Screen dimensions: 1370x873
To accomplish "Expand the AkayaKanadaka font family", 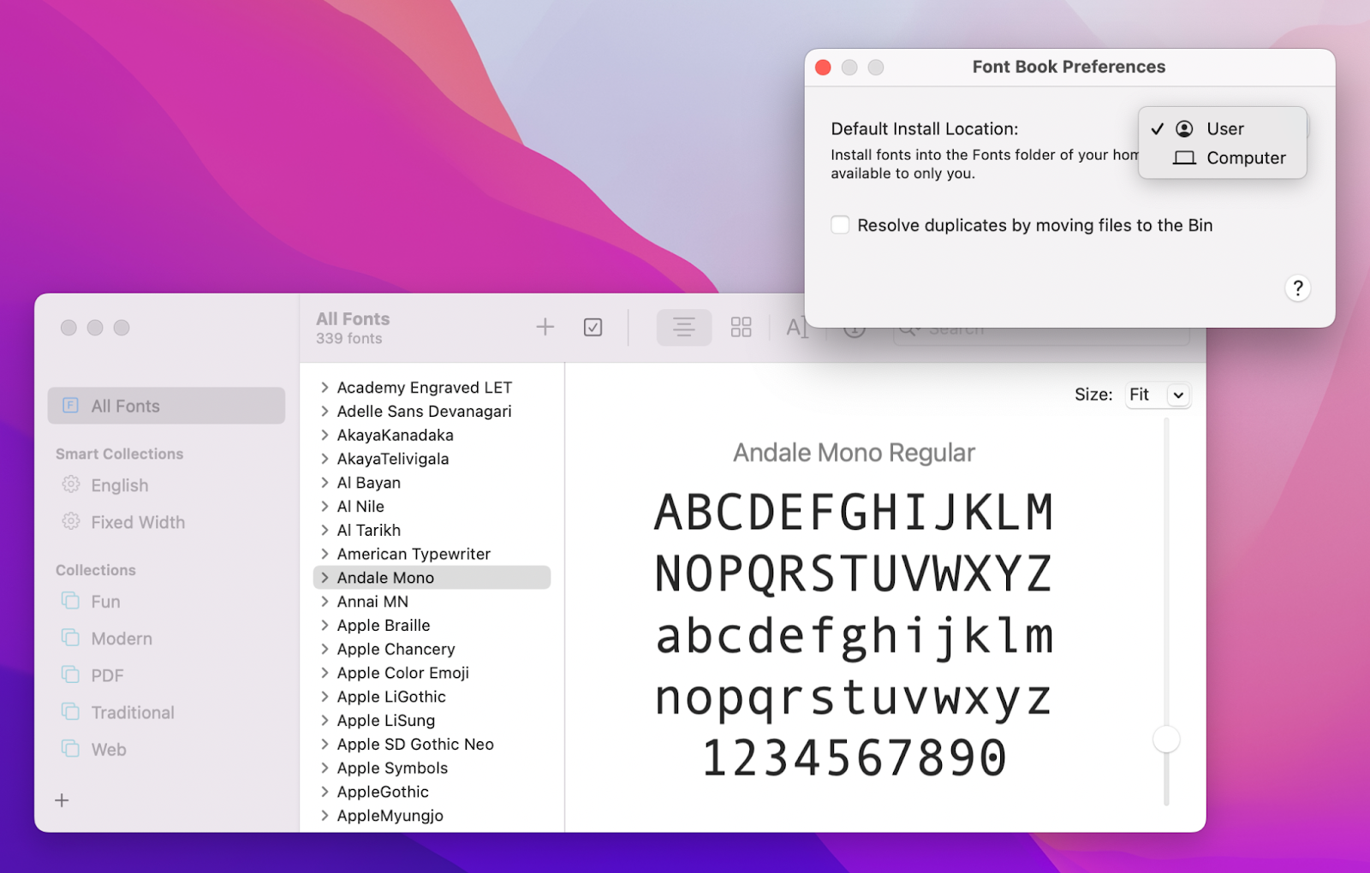I will [x=325, y=435].
